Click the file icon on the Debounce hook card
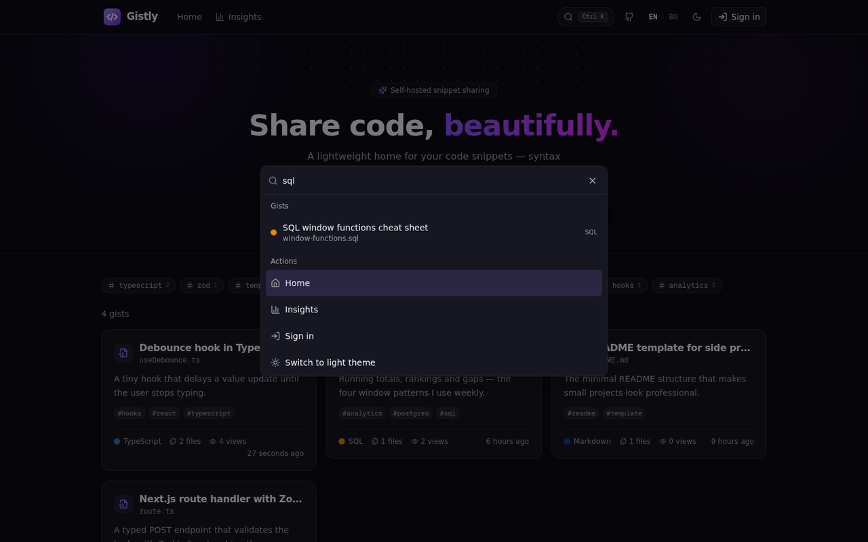 tap(123, 353)
